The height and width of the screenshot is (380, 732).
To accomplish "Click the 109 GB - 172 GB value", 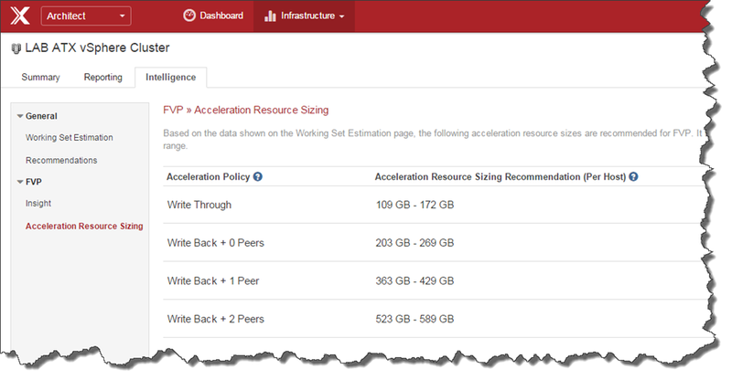I will 415,205.
